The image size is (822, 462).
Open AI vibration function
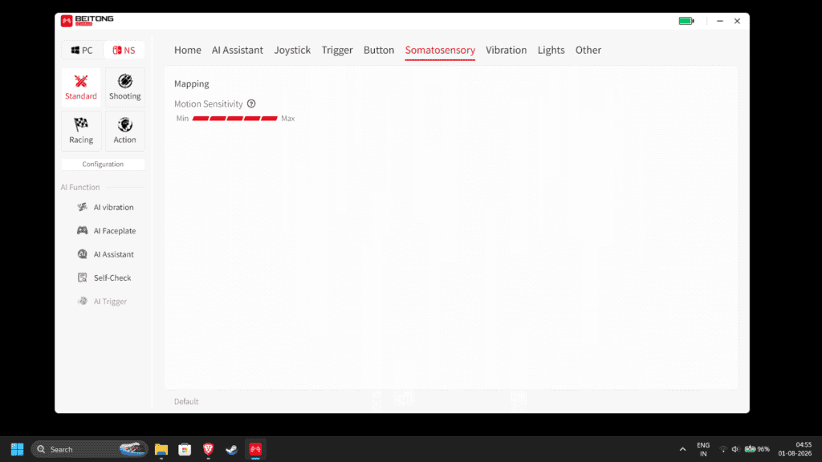click(105, 208)
